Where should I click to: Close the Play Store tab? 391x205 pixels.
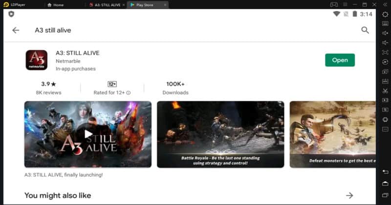165,5
